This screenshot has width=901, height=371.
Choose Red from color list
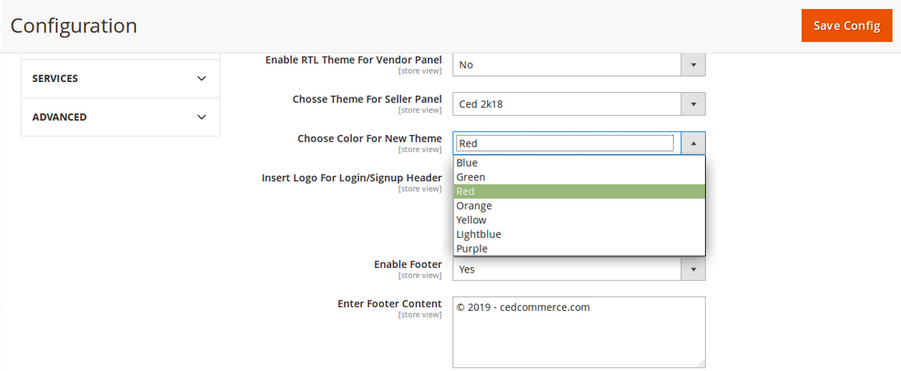(x=465, y=191)
